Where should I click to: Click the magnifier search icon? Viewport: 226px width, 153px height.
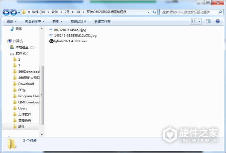point(220,12)
